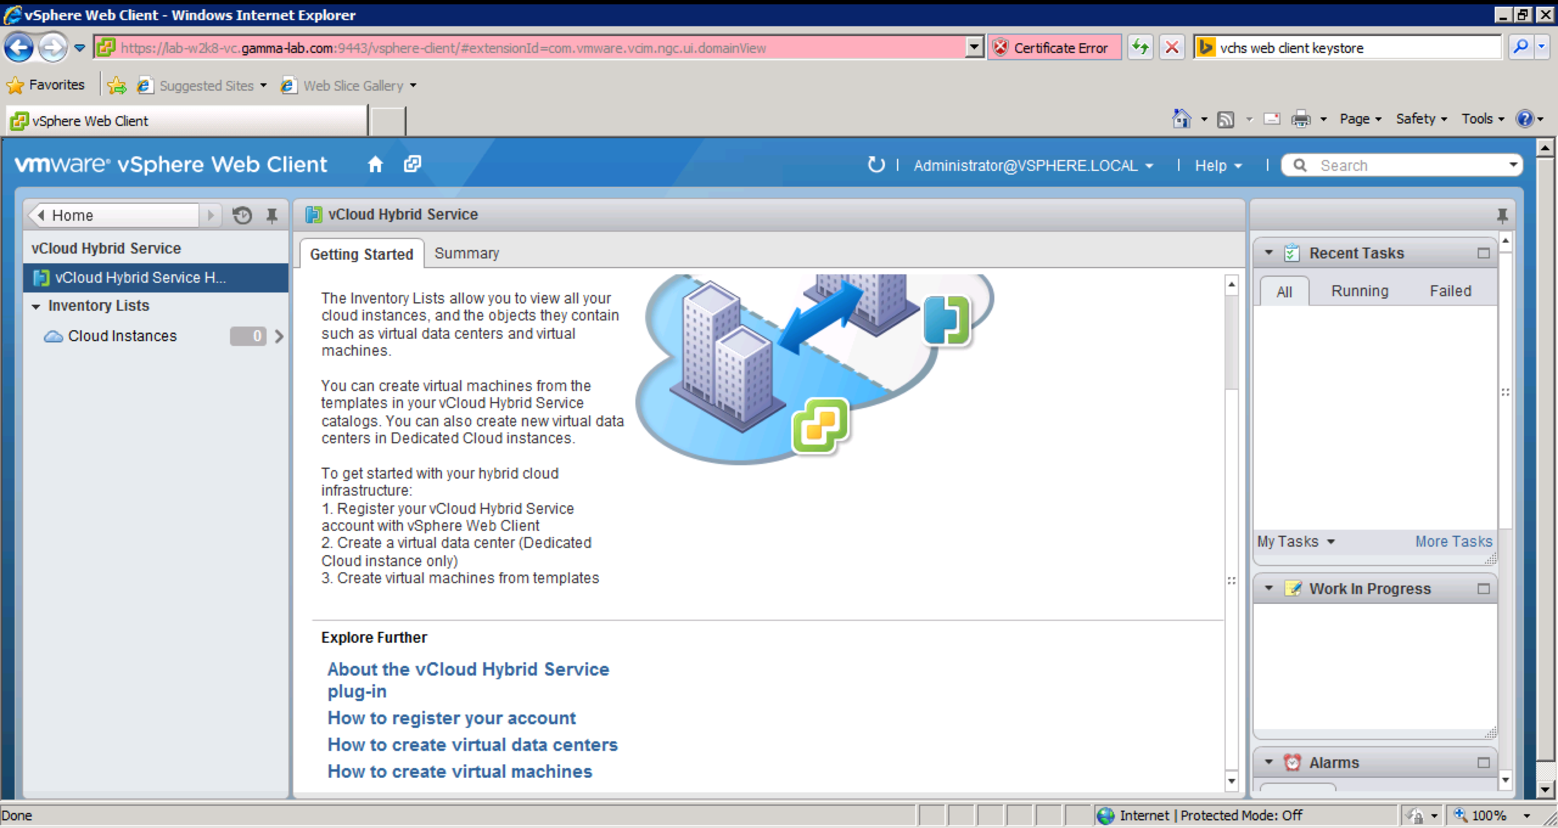Click the IE stop loading icon
Image resolution: width=1558 pixels, height=828 pixels.
1172,47
